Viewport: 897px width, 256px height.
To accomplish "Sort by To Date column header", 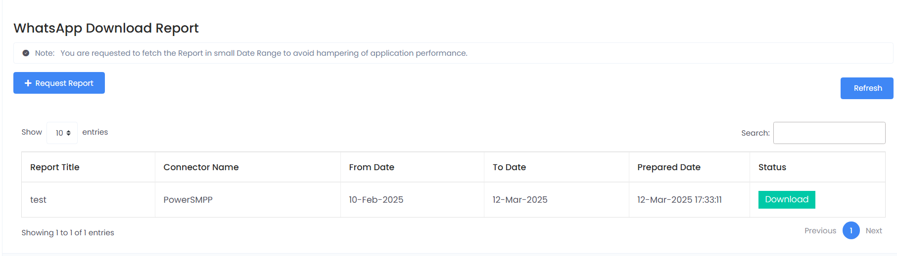I will 509,167.
